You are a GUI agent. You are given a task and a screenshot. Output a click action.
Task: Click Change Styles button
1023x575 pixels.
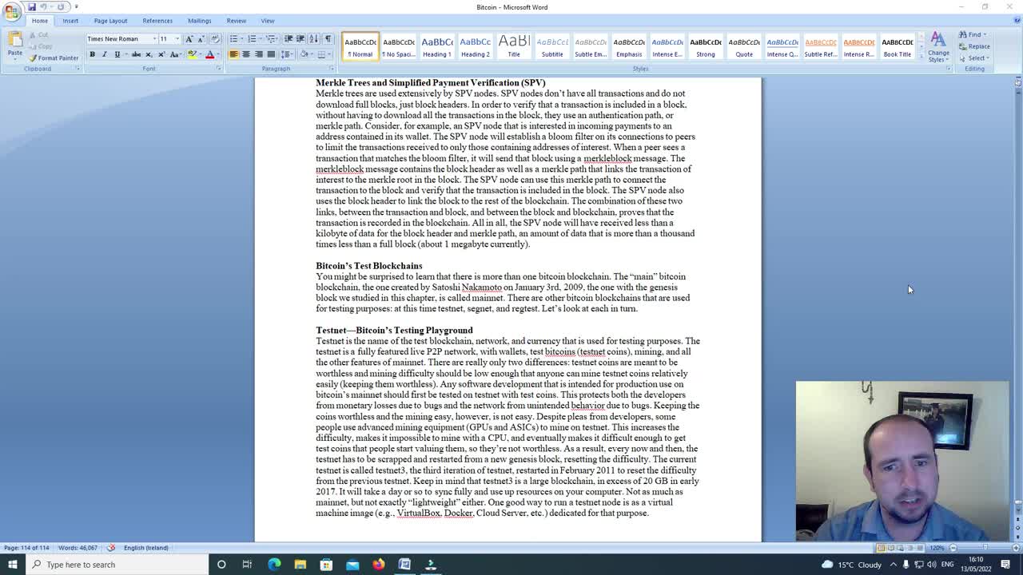(938, 48)
